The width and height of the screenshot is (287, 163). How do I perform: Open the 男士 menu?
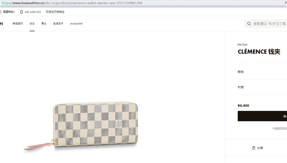click(x=44, y=24)
